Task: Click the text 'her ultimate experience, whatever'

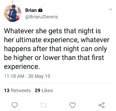Action: (x=57, y=40)
